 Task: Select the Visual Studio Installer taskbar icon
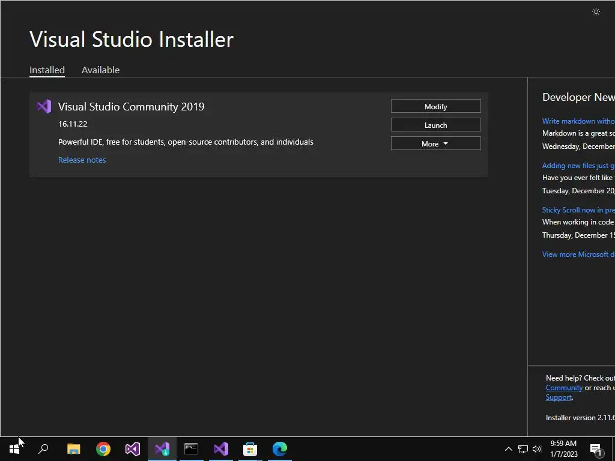[162, 449]
